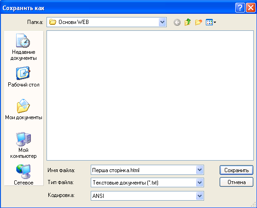257x208 pixels.
Task: Click in the Имя файла text field
Action: point(143,170)
